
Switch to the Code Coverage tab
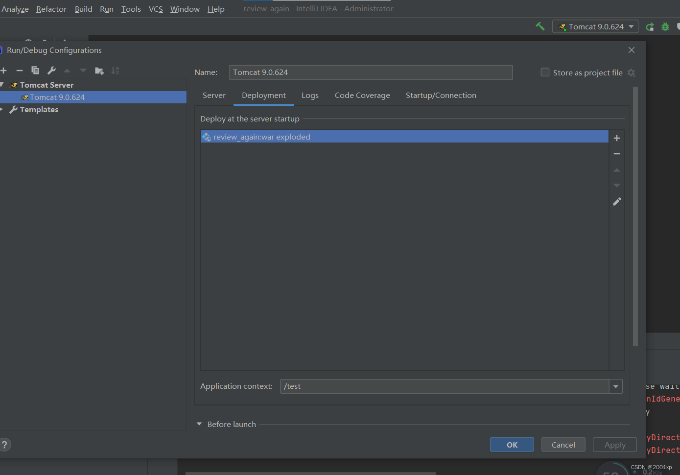coord(362,95)
